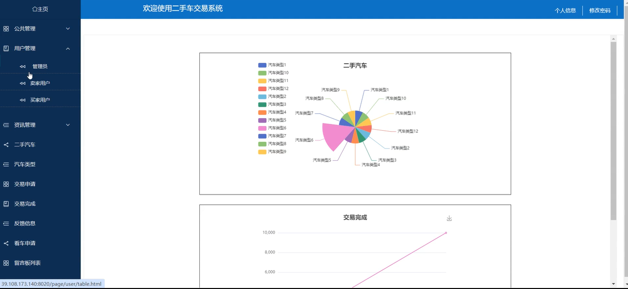Toggle legend entry 汽车类型1
Image resolution: width=628 pixels, height=289 pixels.
click(x=272, y=65)
